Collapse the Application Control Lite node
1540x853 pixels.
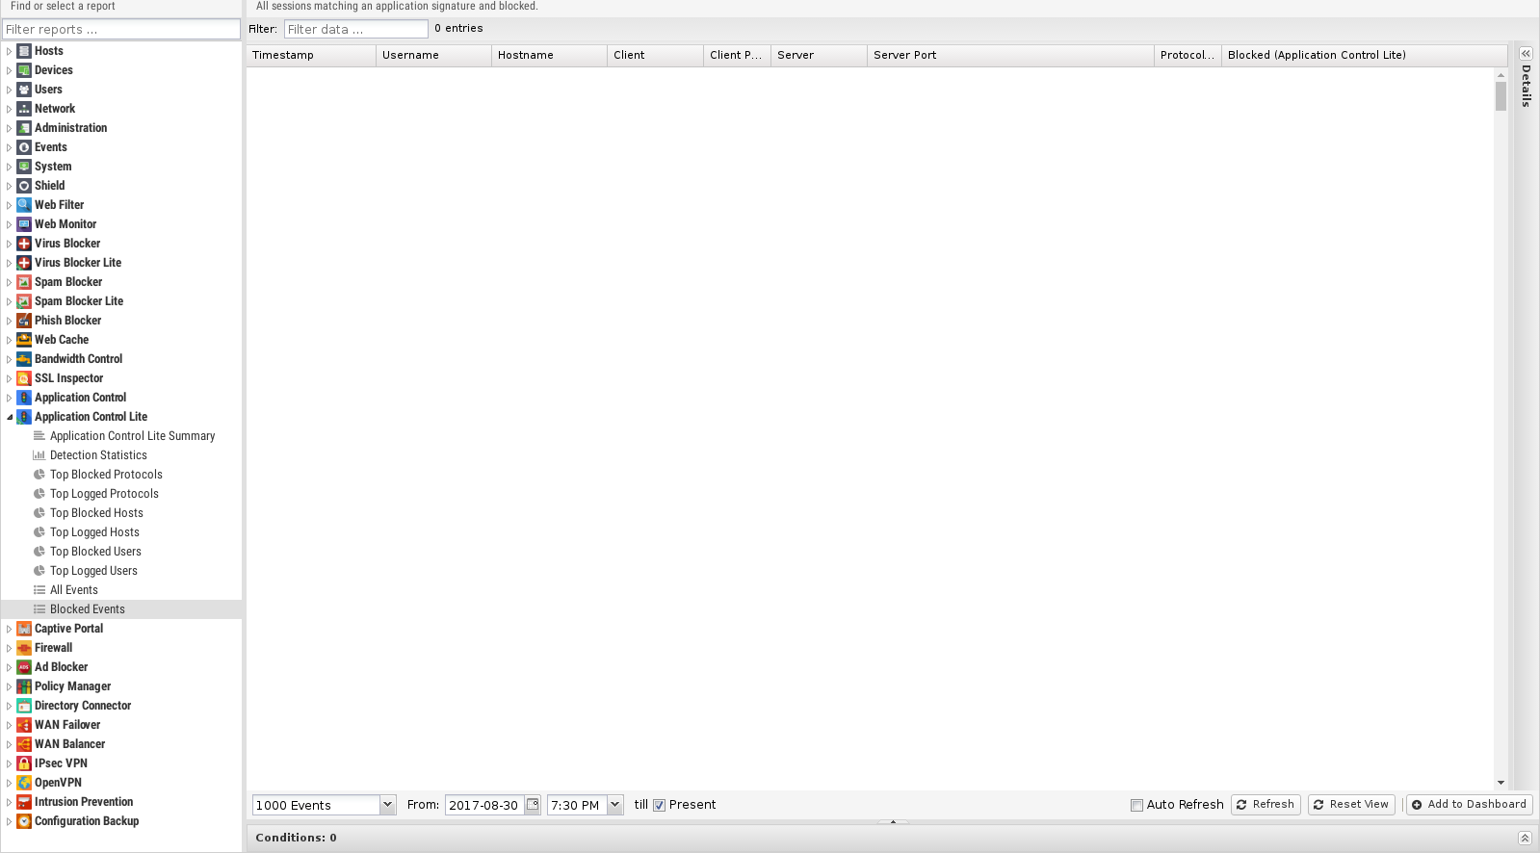coord(9,417)
